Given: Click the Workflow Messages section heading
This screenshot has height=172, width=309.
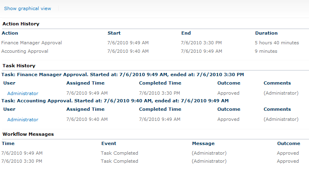Looking at the screenshot, I should click(x=28, y=134).
